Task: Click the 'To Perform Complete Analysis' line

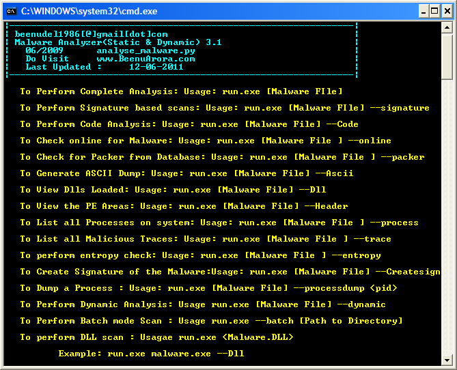Action: click(x=181, y=91)
